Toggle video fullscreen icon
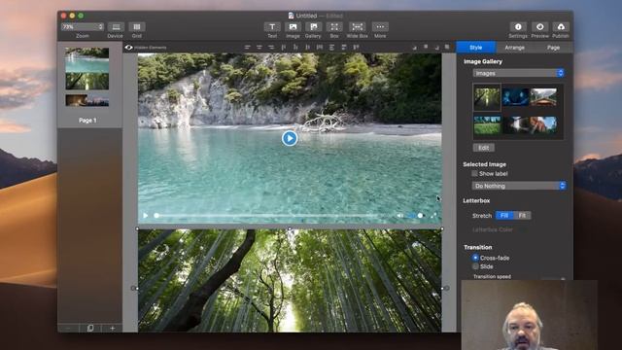The height and width of the screenshot is (350, 622). coord(433,216)
